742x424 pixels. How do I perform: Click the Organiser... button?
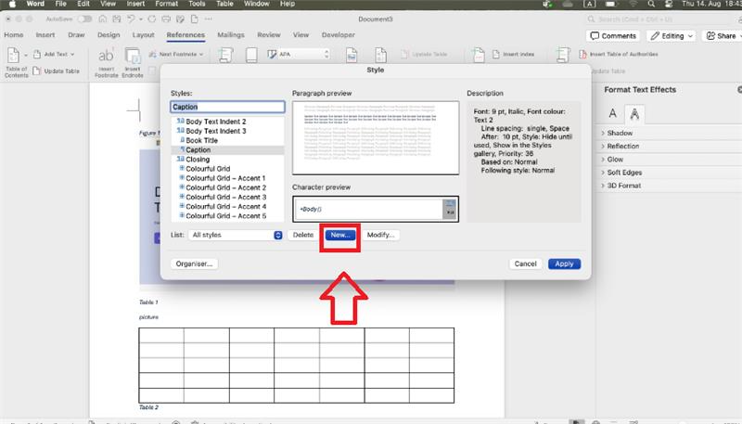click(x=194, y=264)
